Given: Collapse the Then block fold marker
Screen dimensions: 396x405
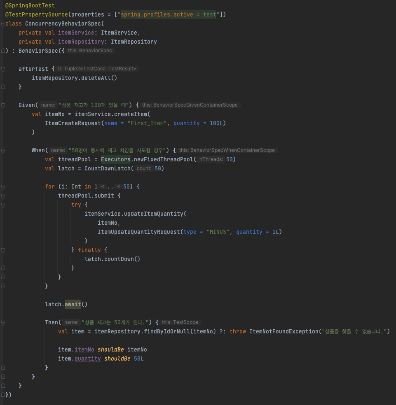Looking at the screenshot, I should 3,322.
